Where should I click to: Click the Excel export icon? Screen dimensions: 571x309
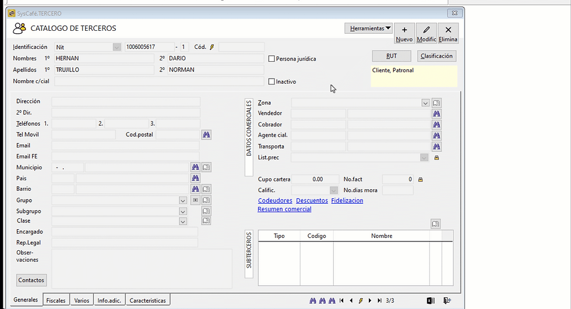[431, 301]
